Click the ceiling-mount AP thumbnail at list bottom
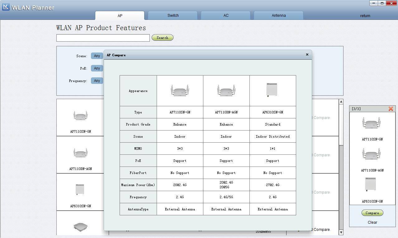Image resolution: width=398 pixels, height=238 pixels. (x=80, y=227)
